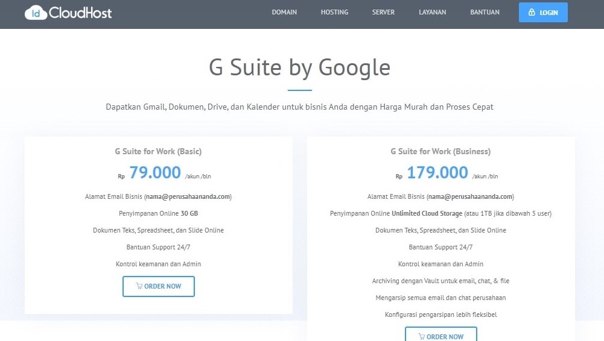Go to the BANTUAN menu item
Viewport: 604px width, 341px height.
point(485,12)
